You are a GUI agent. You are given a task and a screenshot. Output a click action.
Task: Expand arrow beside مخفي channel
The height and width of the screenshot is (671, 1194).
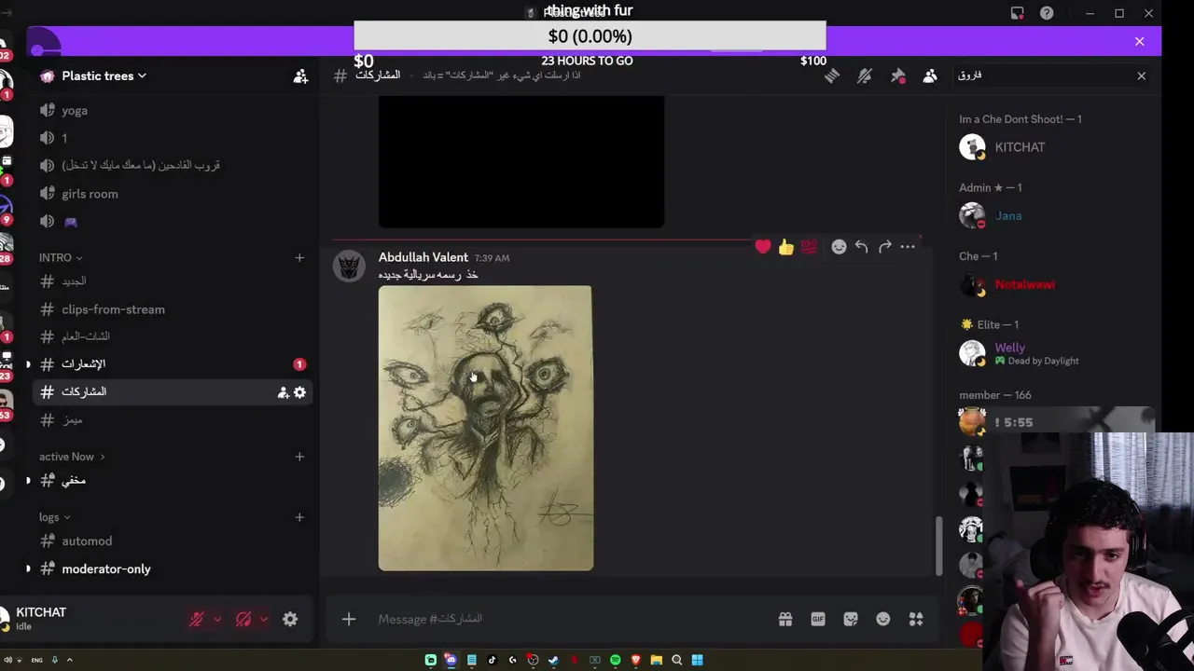tap(28, 481)
